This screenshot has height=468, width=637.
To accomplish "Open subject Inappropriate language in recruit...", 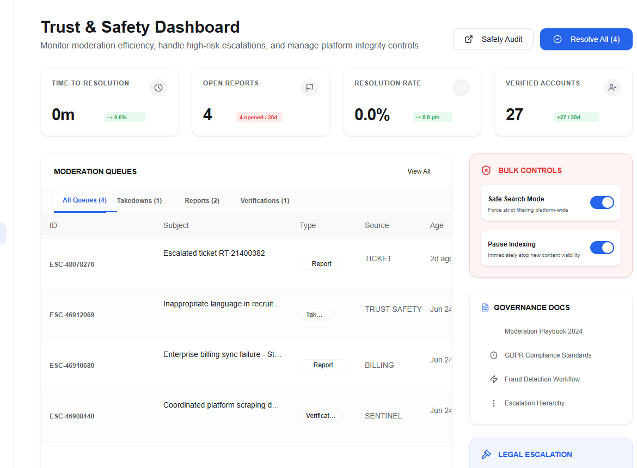I will [x=222, y=304].
